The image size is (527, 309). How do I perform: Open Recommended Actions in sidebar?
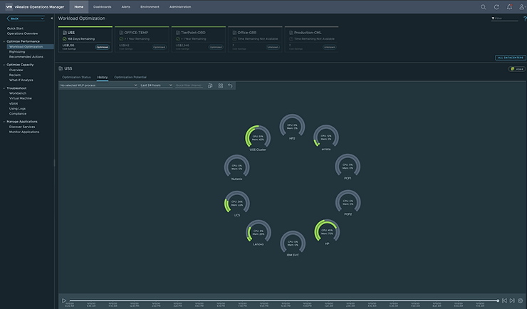[26, 57]
